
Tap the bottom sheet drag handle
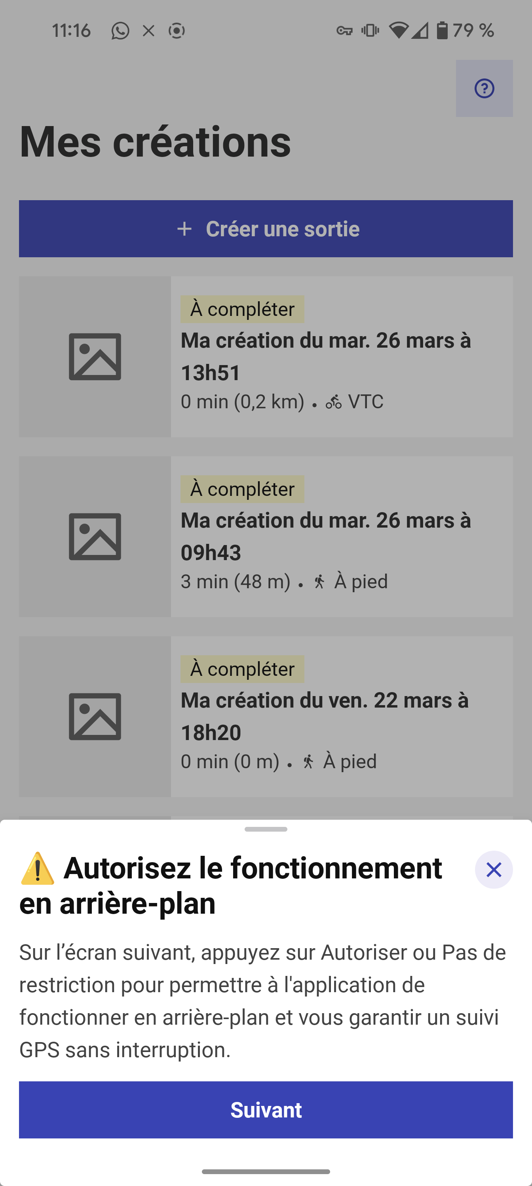(266, 829)
